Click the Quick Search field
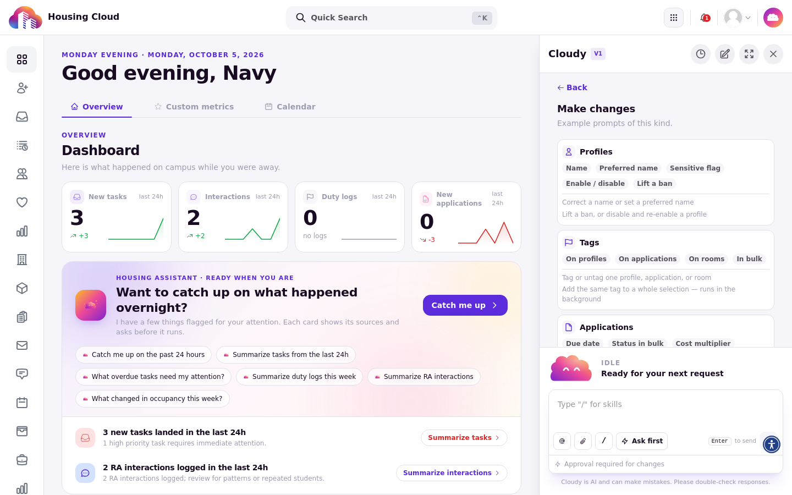 [392, 18]
